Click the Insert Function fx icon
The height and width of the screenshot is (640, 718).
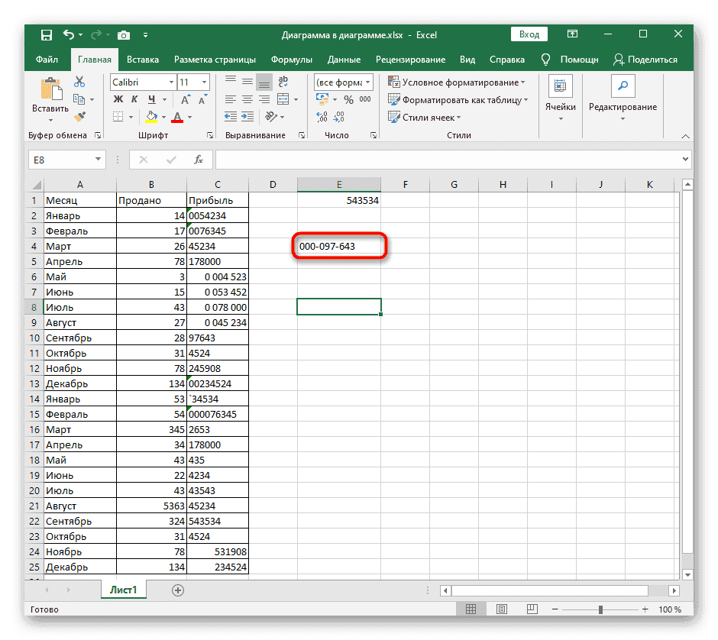[199, 160]
